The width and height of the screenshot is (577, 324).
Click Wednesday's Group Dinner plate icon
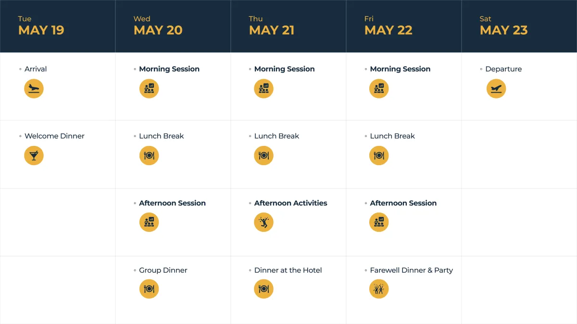pos(149,289)
